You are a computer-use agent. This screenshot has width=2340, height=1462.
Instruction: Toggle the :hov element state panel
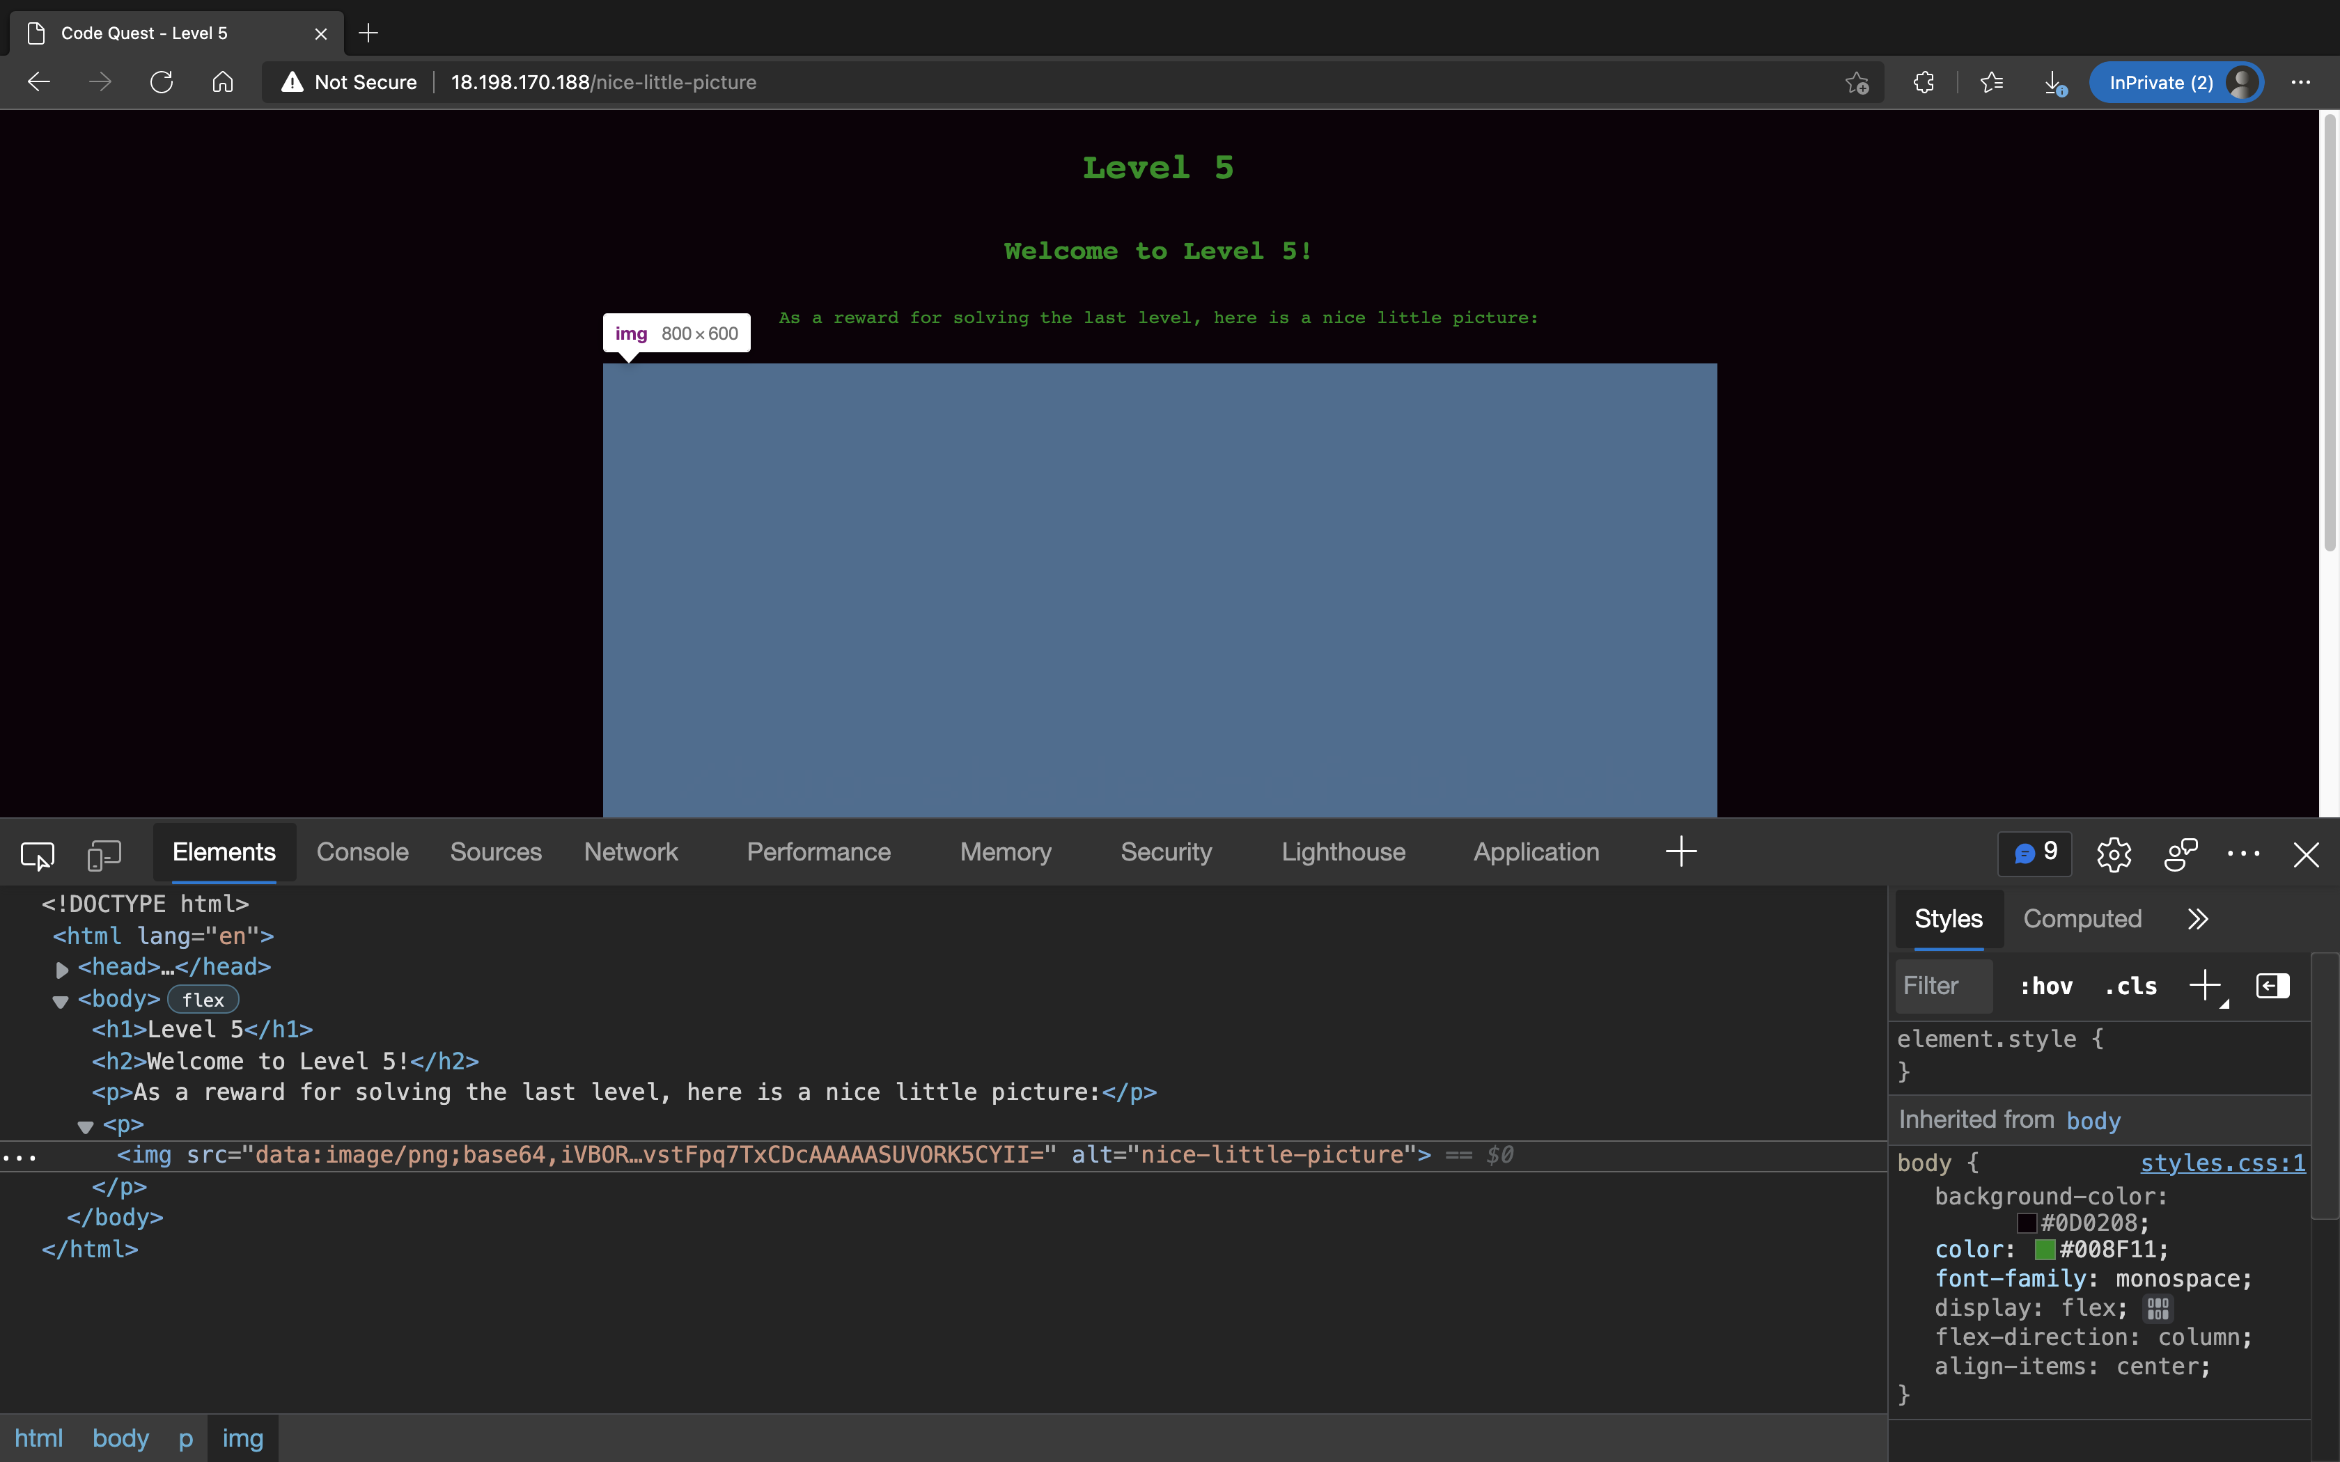pos(2046,987)
